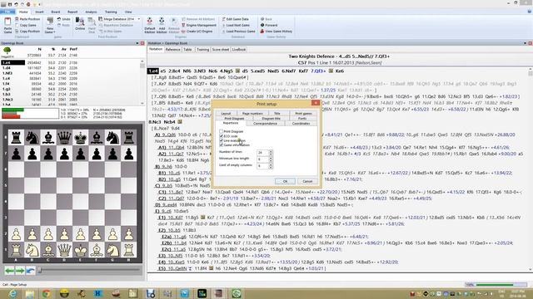Open the Mega Database 2014 dropdown

[139, 19]
